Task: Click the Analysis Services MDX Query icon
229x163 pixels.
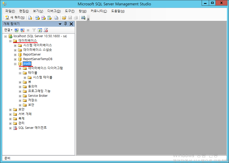Action: 37,18
